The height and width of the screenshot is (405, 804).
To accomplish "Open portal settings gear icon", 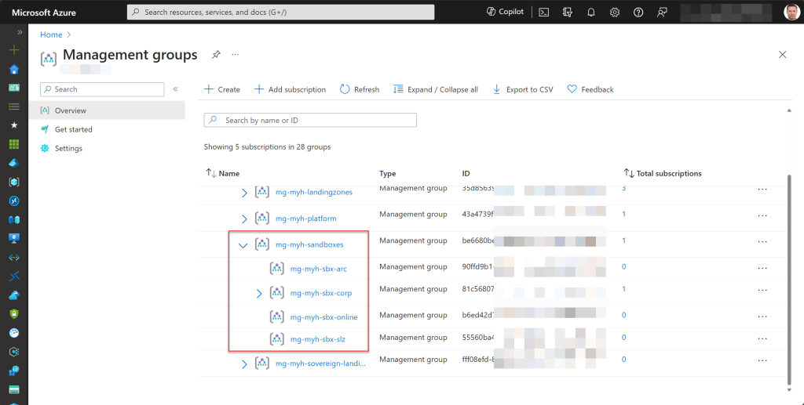I will [615, 12].
